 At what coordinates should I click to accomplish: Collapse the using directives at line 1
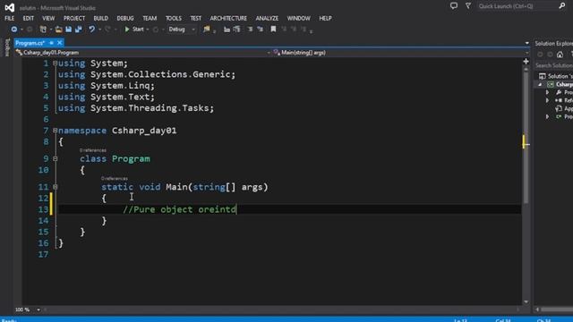(x=56, y=64)
